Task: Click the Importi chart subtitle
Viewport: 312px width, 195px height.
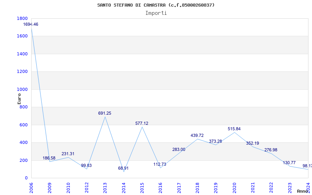Action: coord(156,13)
